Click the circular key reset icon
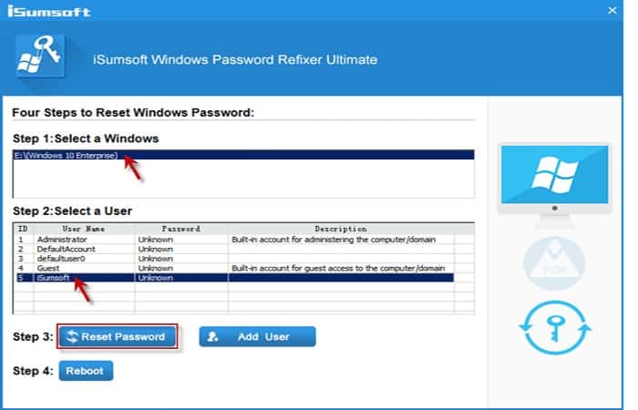This screenshot has height=410, width=638. point(555,327)
